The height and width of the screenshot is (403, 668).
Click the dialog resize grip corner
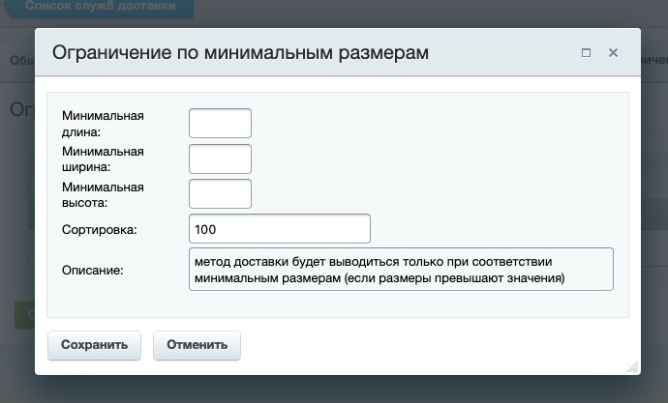pyautogui.click(x=633, y=368)
